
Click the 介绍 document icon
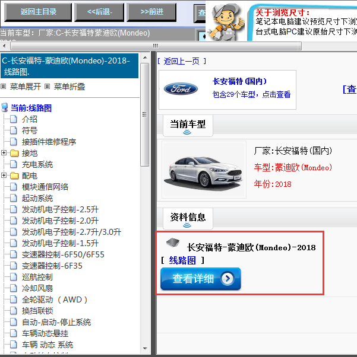pyautogui.click(x=14, y=119)
